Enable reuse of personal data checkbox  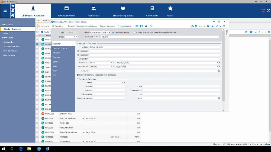pos(134,33)
